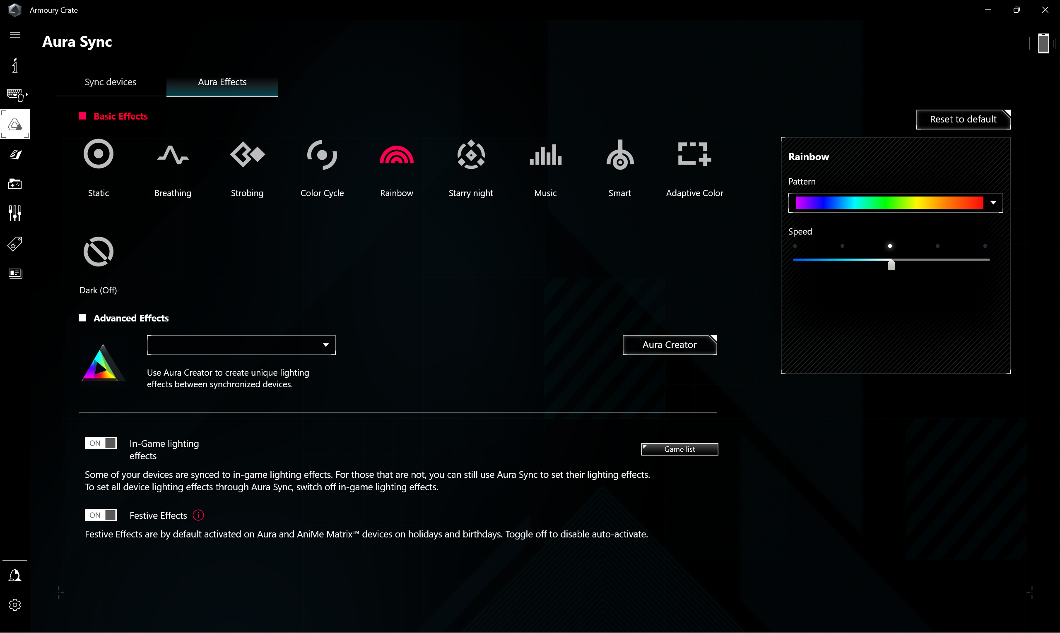The width and height of the screenshot is (1060, 633).
Task: Pick the Adaptive Color effect
Action: click(x=694, y=154)
